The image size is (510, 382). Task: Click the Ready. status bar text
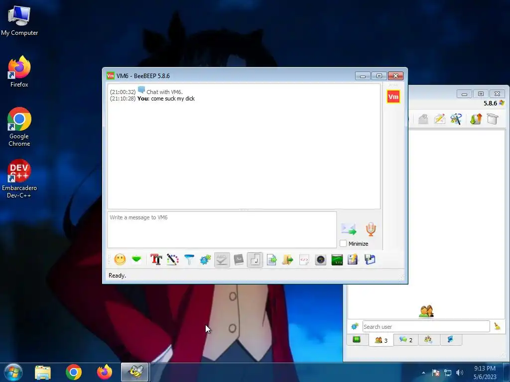pos(117,276)
